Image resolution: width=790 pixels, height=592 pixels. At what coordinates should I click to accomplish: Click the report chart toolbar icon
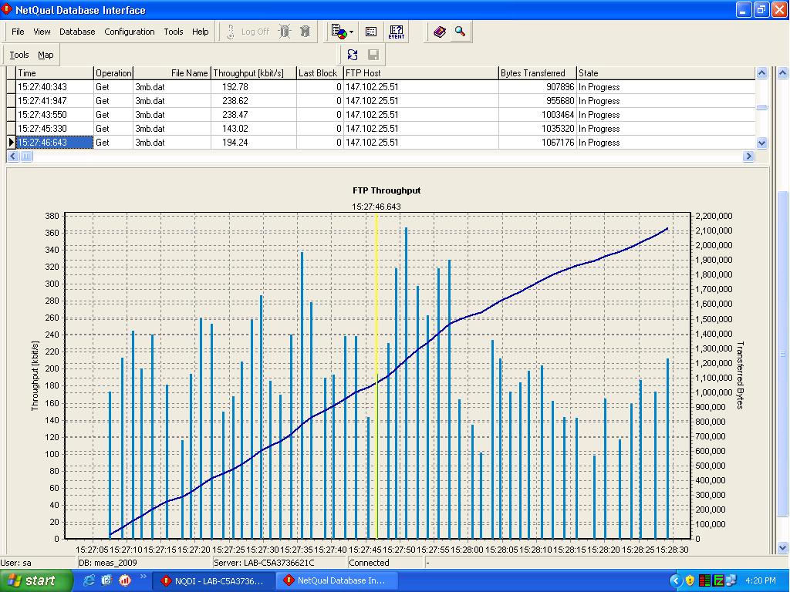coord(339,32)
